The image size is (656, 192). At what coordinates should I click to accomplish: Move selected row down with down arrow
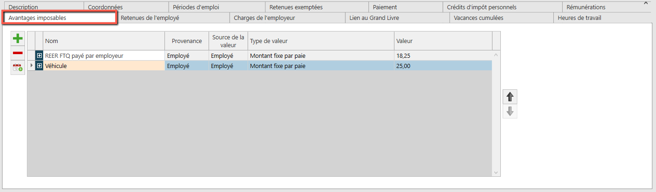[510, 111]
